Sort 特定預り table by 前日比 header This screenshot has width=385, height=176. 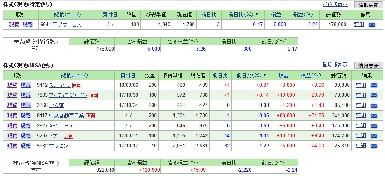[209, 14]
